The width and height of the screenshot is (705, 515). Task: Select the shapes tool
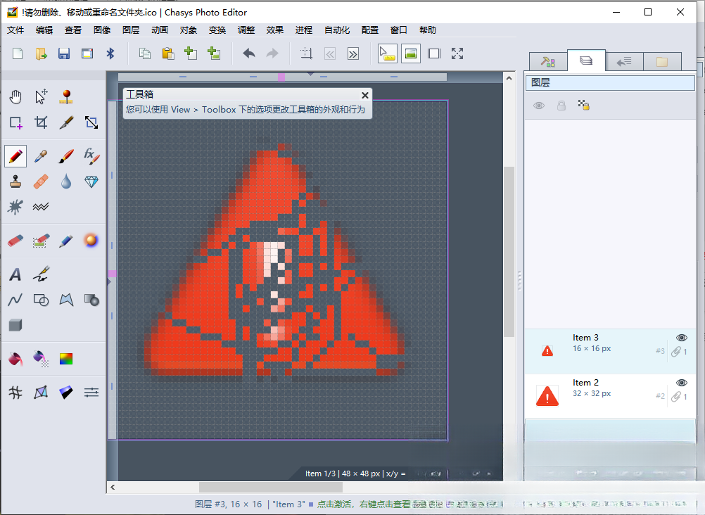point(41,300)
